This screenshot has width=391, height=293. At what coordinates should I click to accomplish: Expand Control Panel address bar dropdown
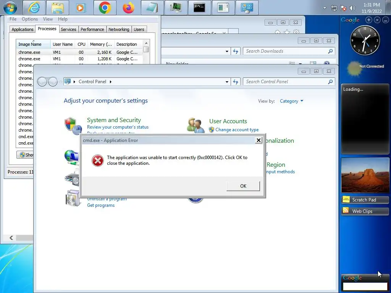[227, 82]
